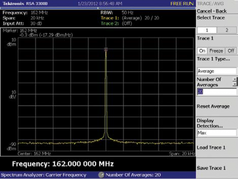This screenshot has height=179, width=238.
Task: Click the Number Of Averages up stepper arrow
Action: tap(235, 80)
